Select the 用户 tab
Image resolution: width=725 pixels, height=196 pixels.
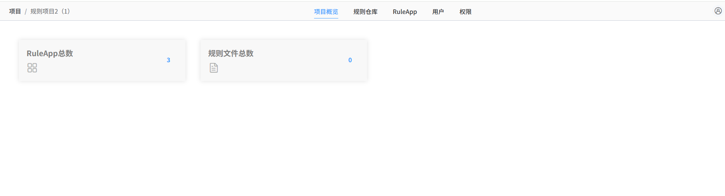click(438, 12)
